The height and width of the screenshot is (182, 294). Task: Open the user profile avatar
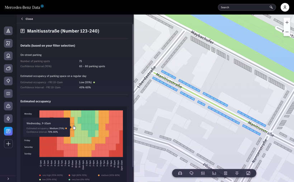[285, 7]
